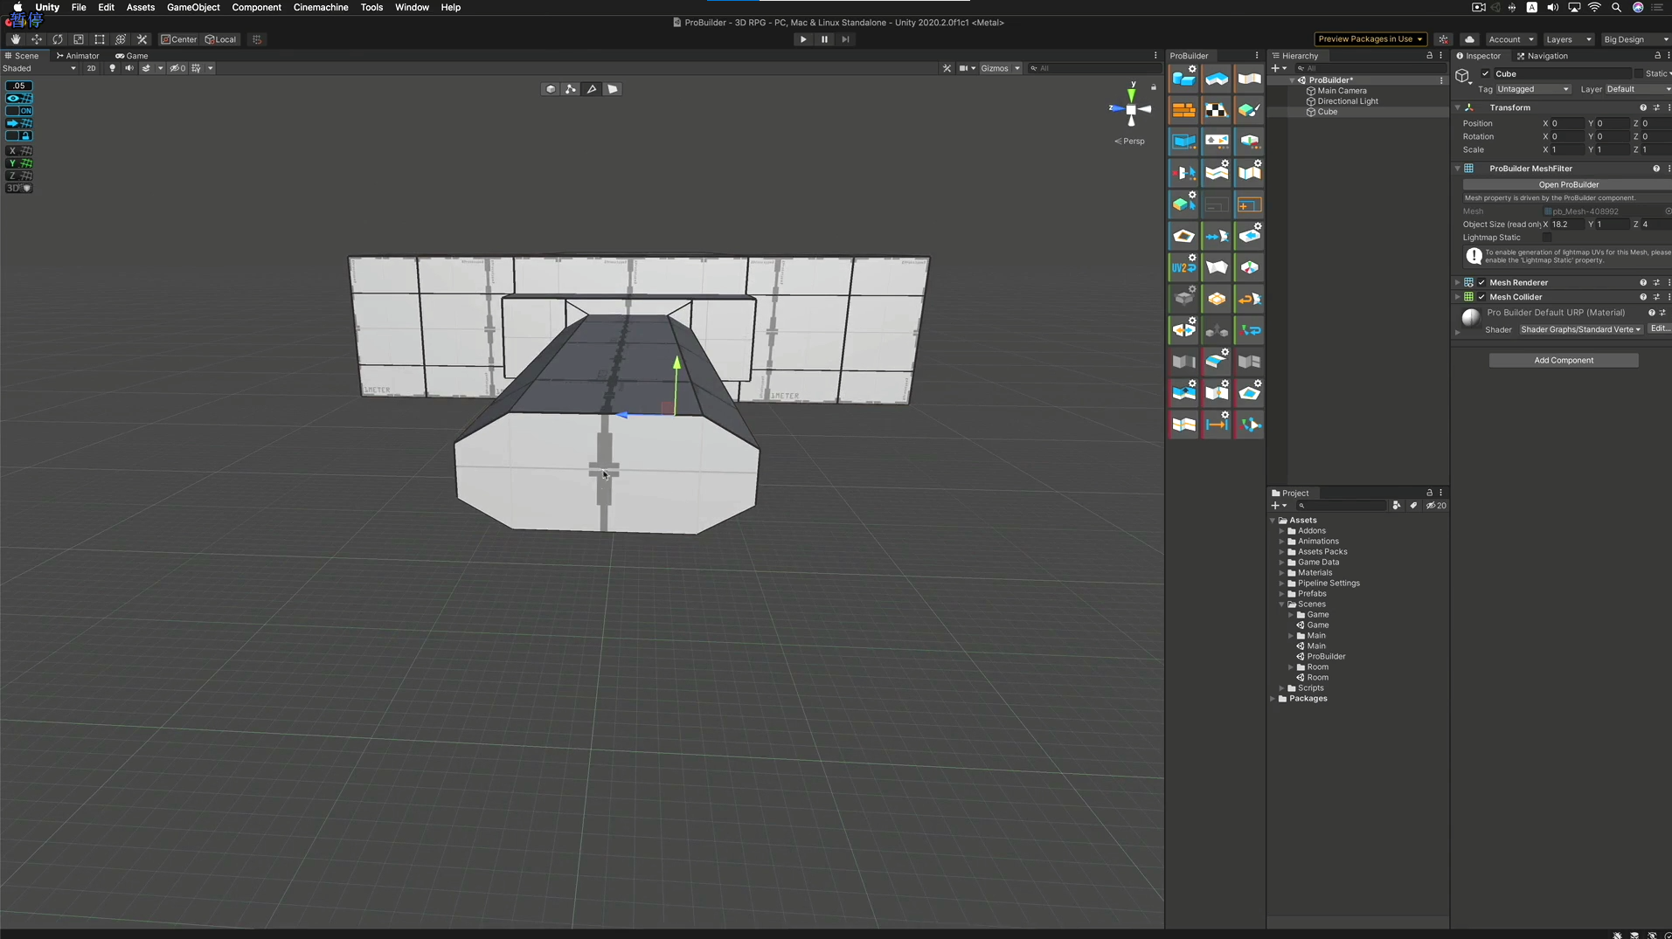The width and height of the screenshot is (1672, 939).
Task: Select the Vertex Colors tool in ProBuilder
Action: pos(1249,110)
